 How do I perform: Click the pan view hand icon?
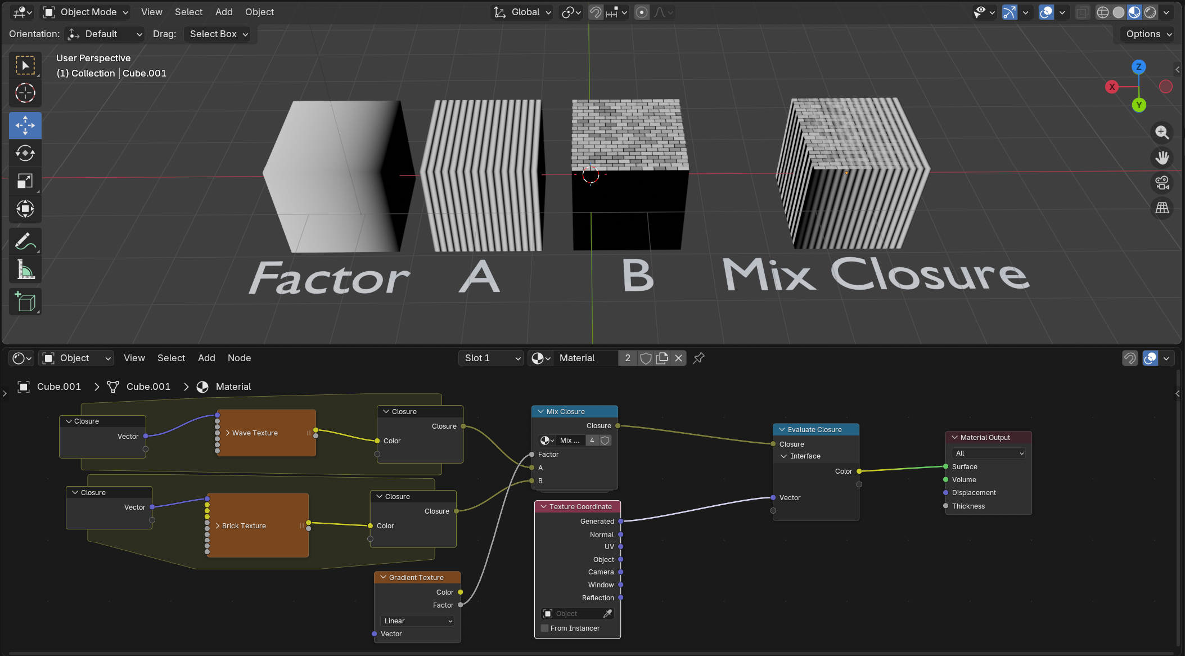(1162, 158)
